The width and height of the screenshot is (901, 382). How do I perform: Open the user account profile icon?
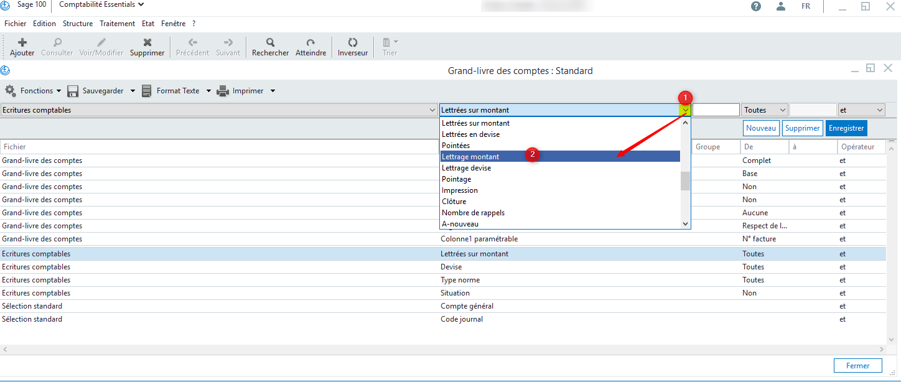[780, 6]
